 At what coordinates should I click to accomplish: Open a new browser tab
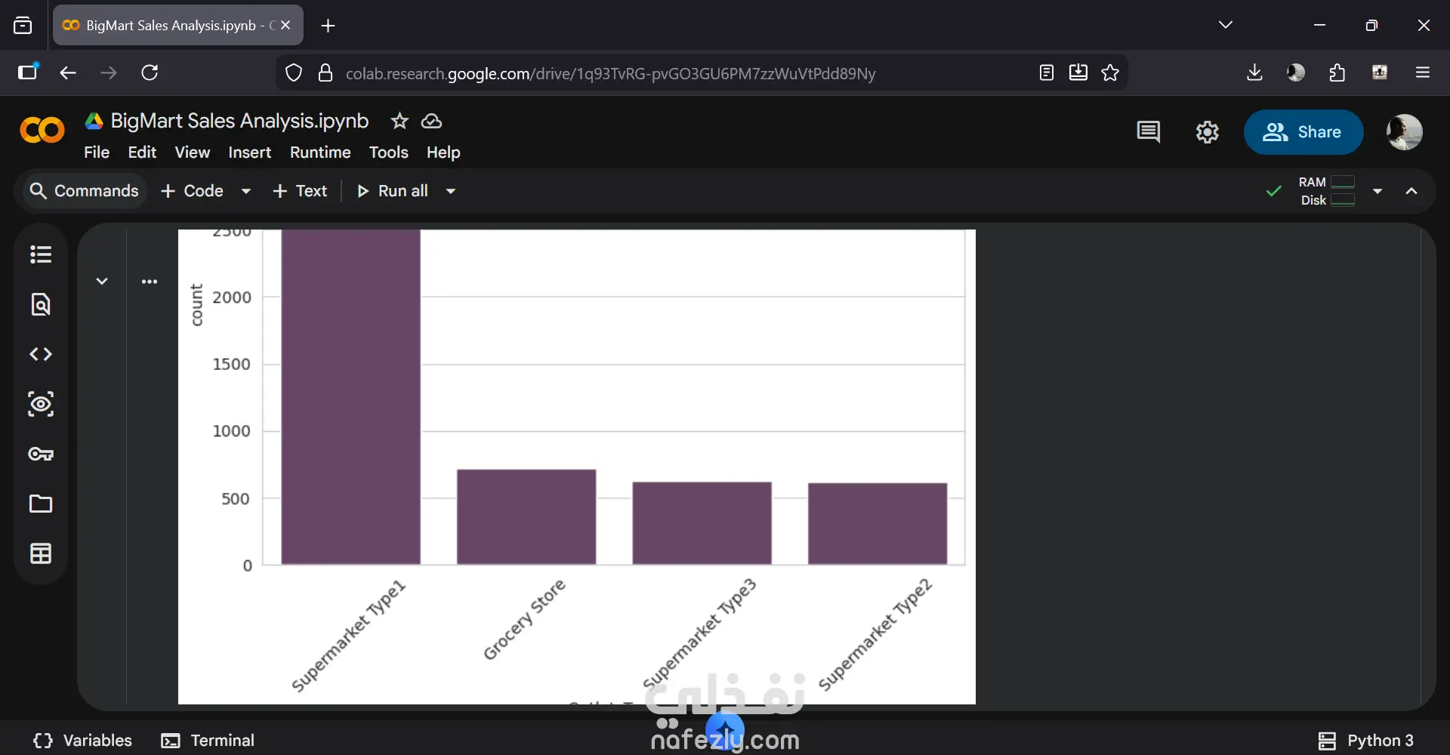(x=328, y=26)
